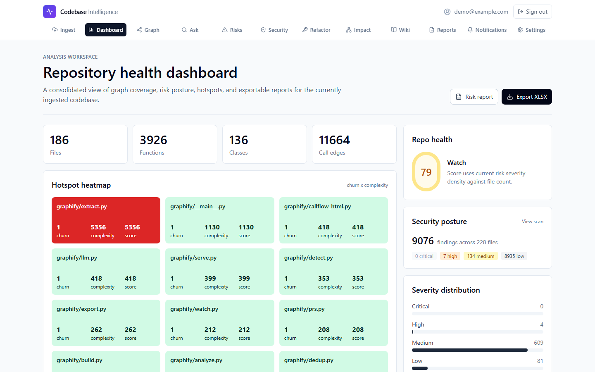Click the graphify/serve.py hotspot tile
595x372 pixels.
(220, 272)
